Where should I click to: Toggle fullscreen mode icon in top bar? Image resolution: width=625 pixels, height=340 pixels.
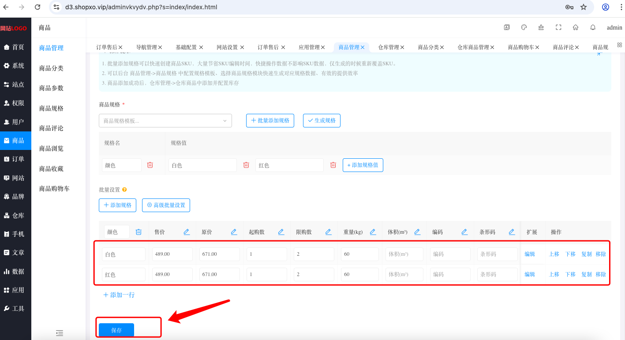click(x=558, y=27)
